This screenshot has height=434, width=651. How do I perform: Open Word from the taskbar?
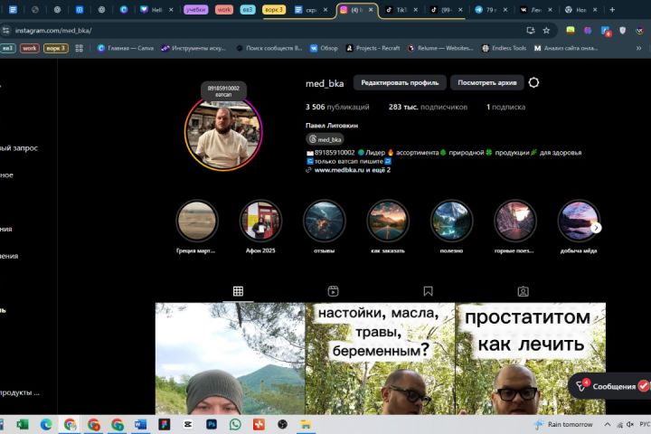(141, 424)
